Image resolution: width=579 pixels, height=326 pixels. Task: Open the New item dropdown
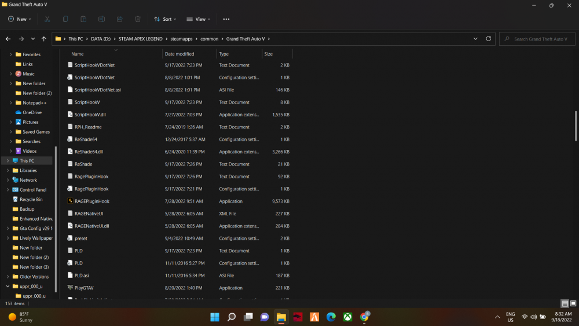tap(20, 19)
